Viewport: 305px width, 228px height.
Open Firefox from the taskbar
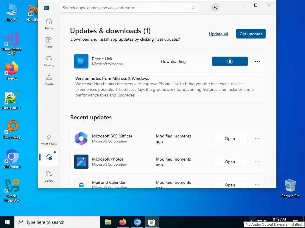click(x=122, y=222)
